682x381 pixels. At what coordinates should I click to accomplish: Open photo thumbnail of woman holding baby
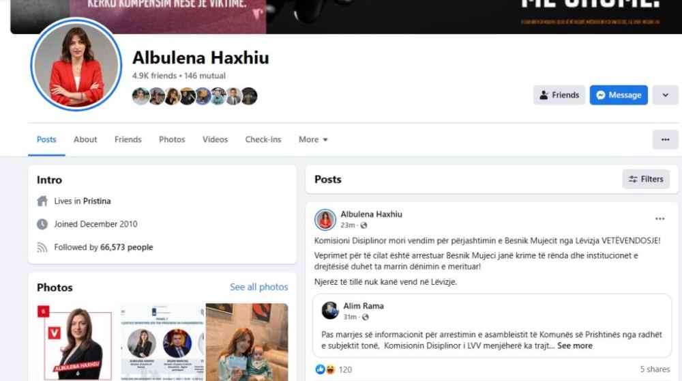[x=247, y=342]
